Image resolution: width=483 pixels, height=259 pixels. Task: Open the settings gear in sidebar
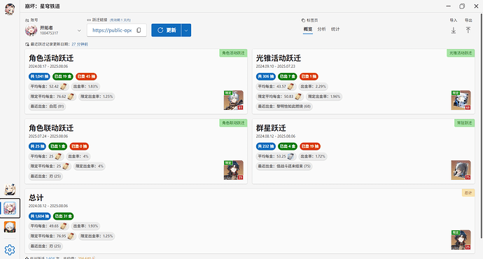click(x=10, y=250)
